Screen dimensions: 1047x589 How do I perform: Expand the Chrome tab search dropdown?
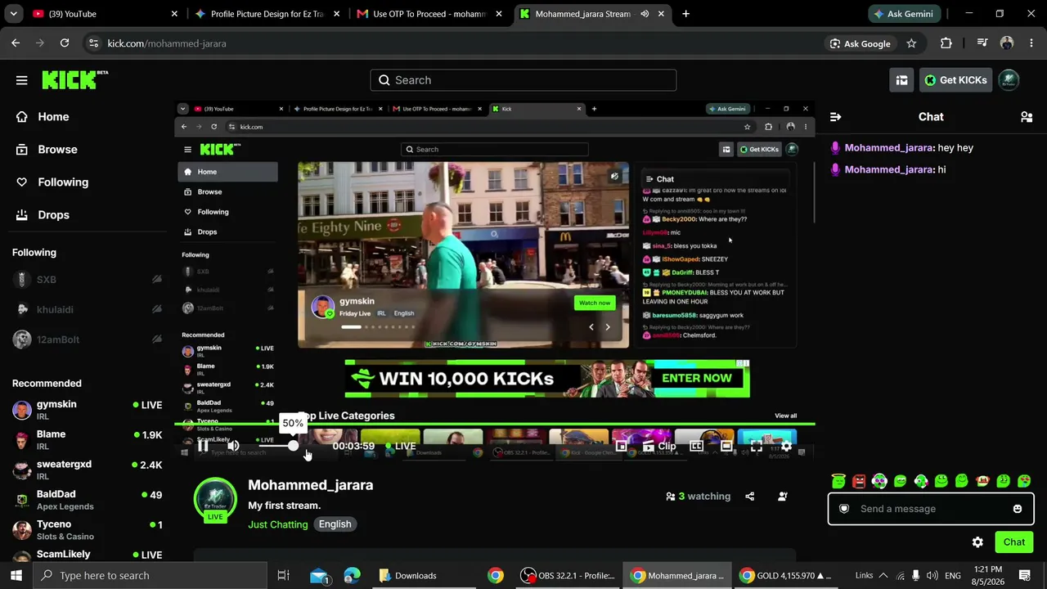tap(12, 14)
